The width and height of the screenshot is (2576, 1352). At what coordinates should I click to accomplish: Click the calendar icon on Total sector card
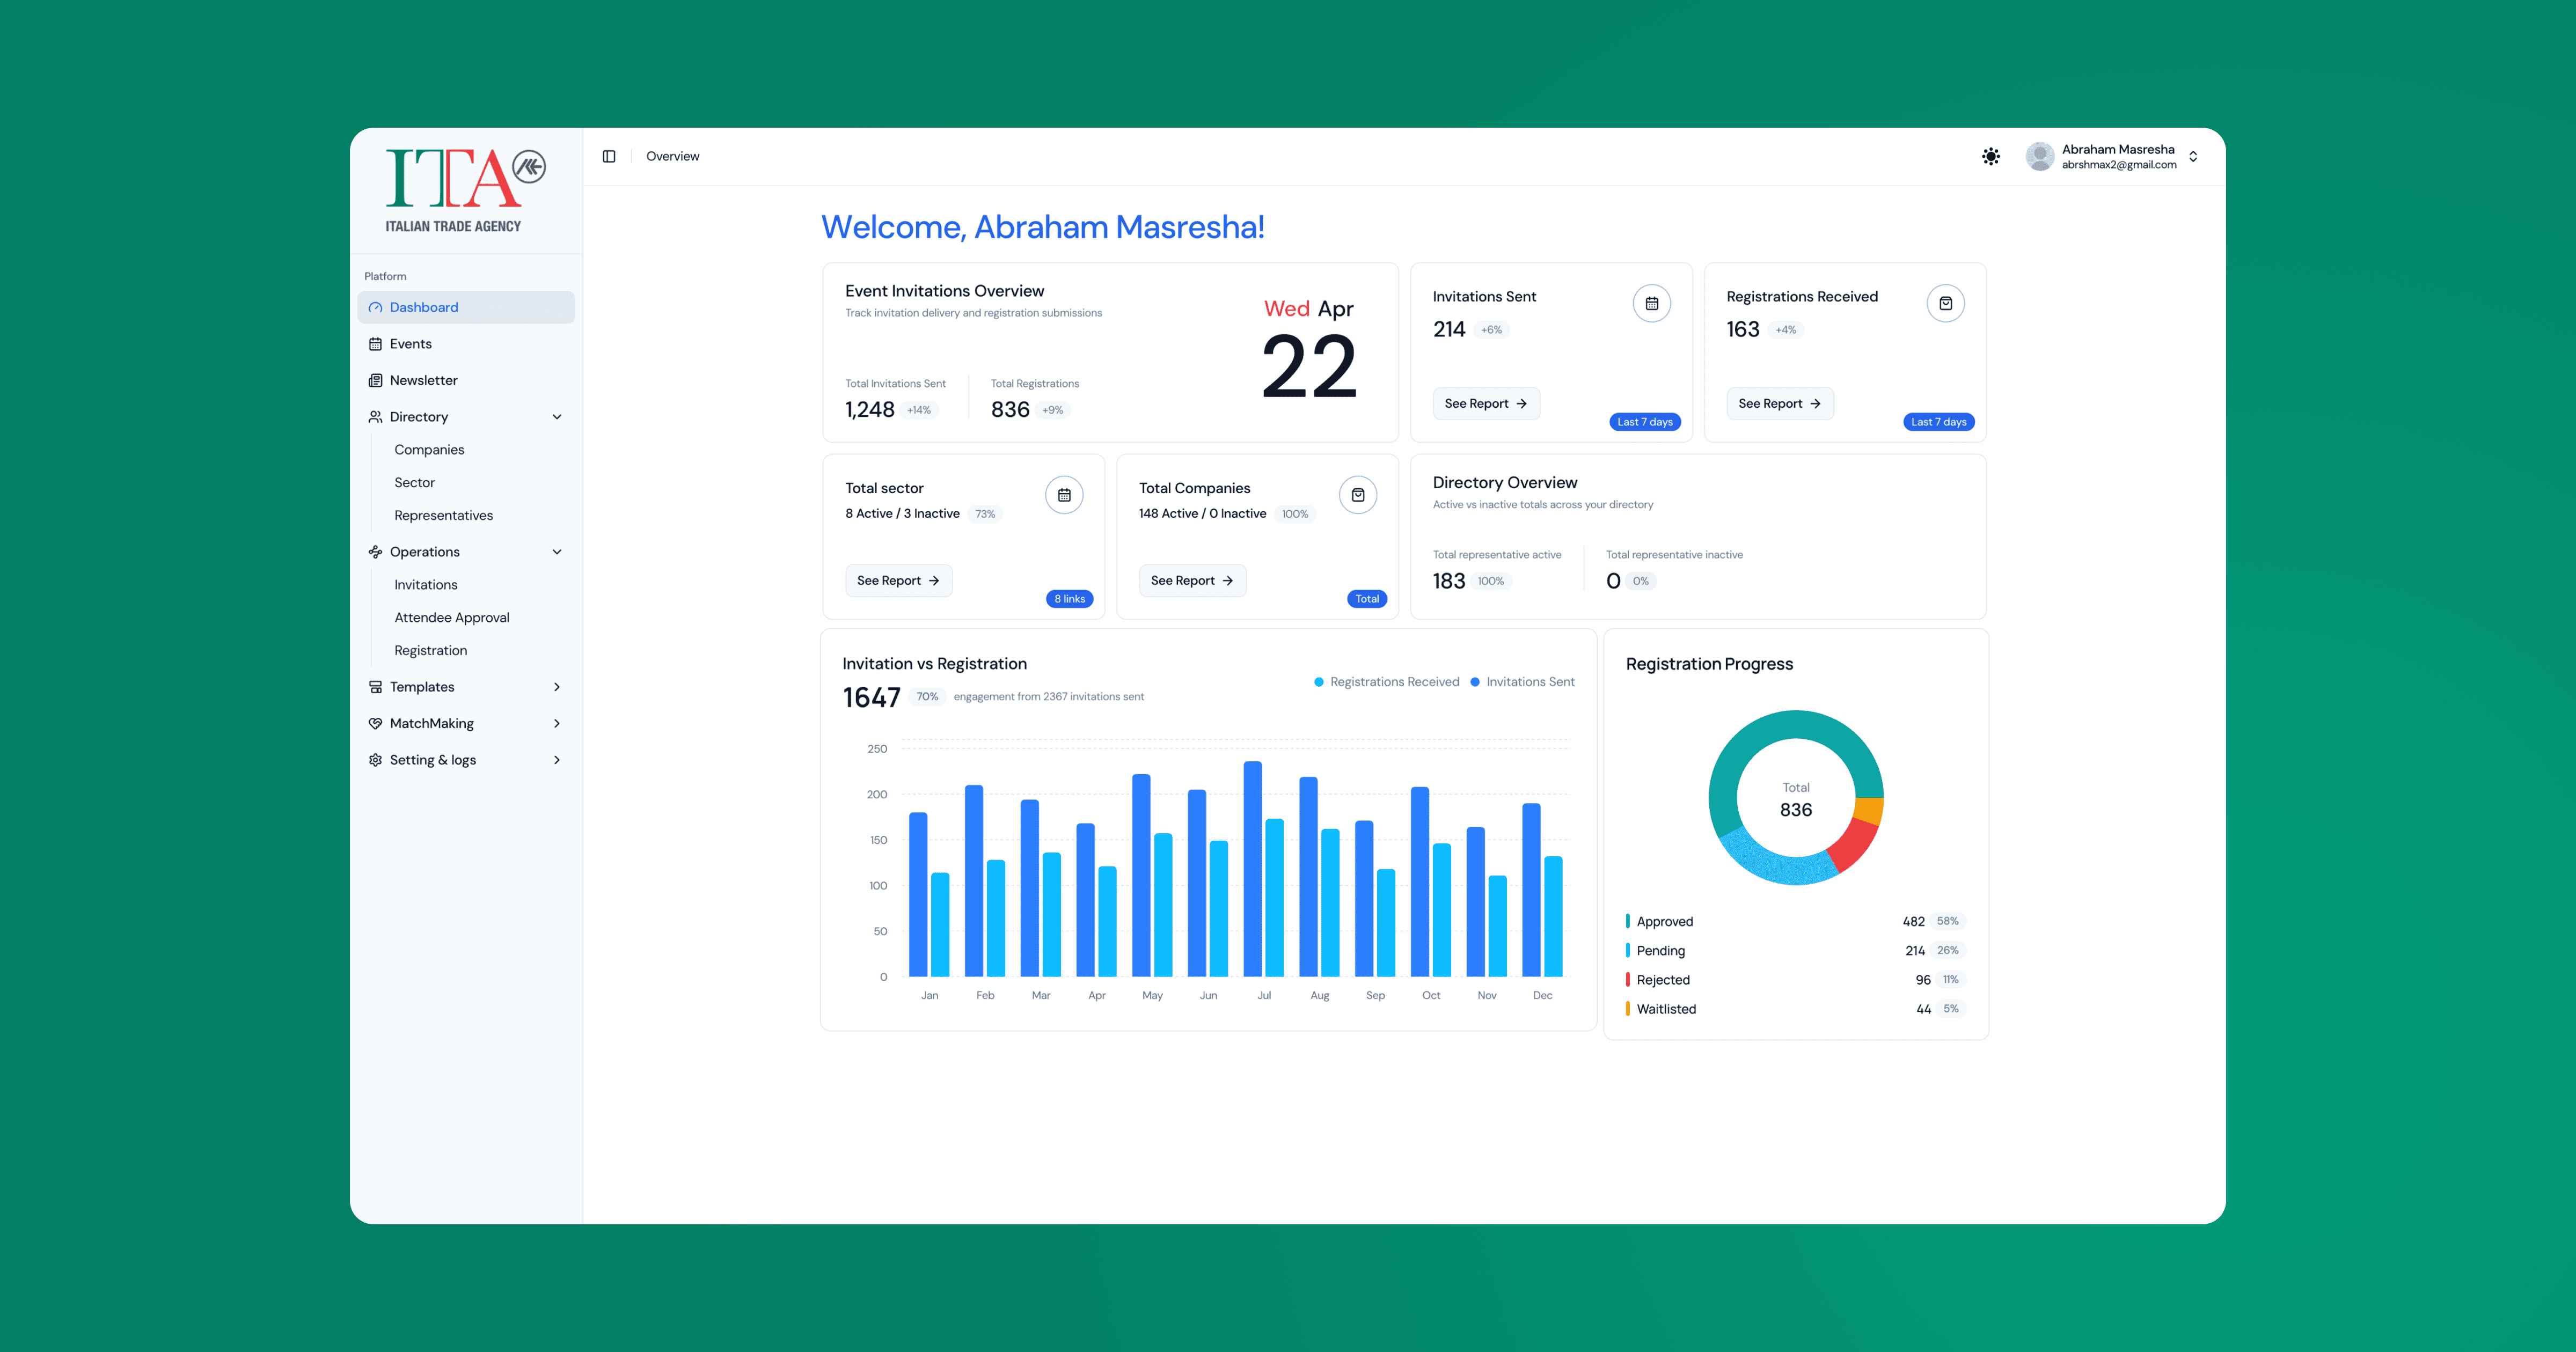[x=1064, y=495]
